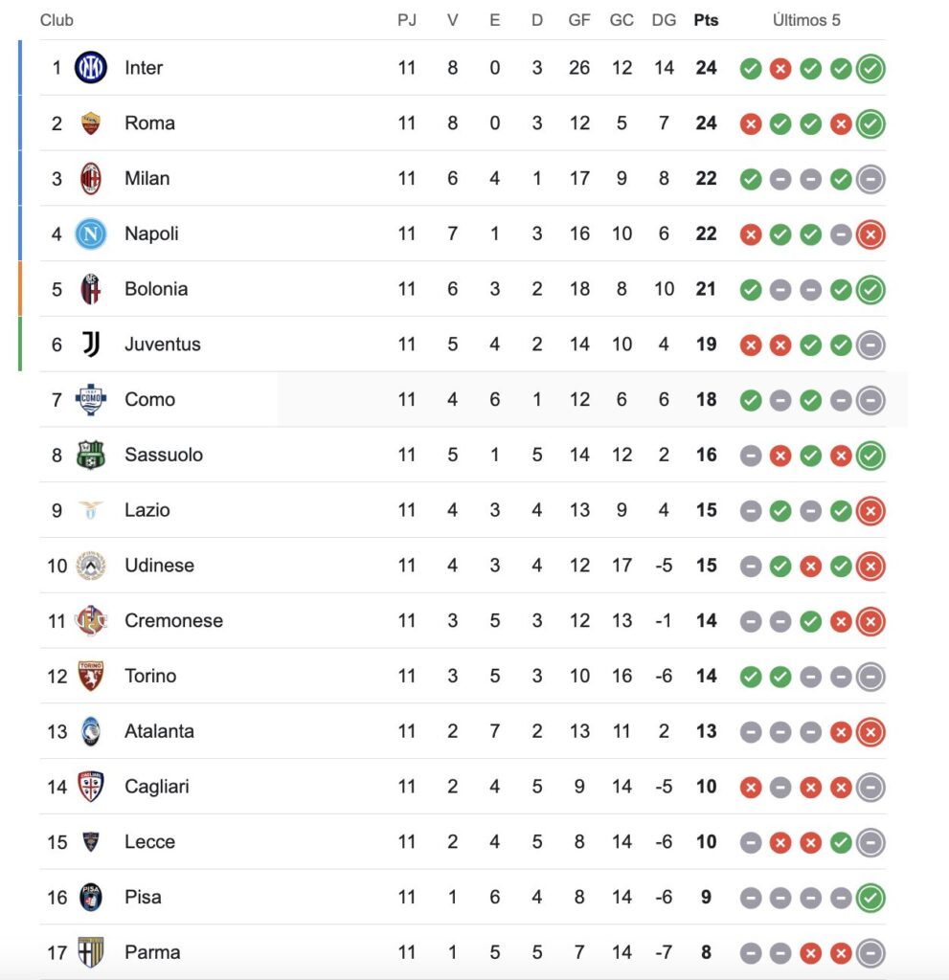The width and height of the screenshot is (949, 980).
Task: Select the Udinese team name
Action: pos(159,566)
